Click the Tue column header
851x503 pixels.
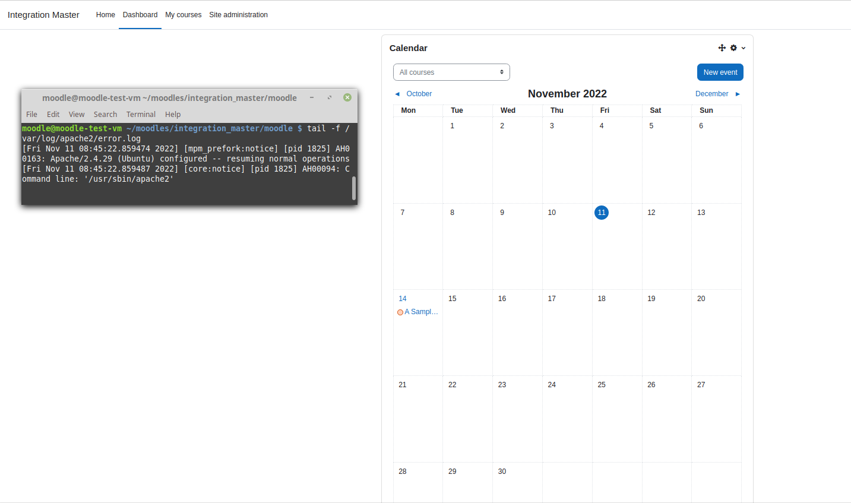click(457, 110)
